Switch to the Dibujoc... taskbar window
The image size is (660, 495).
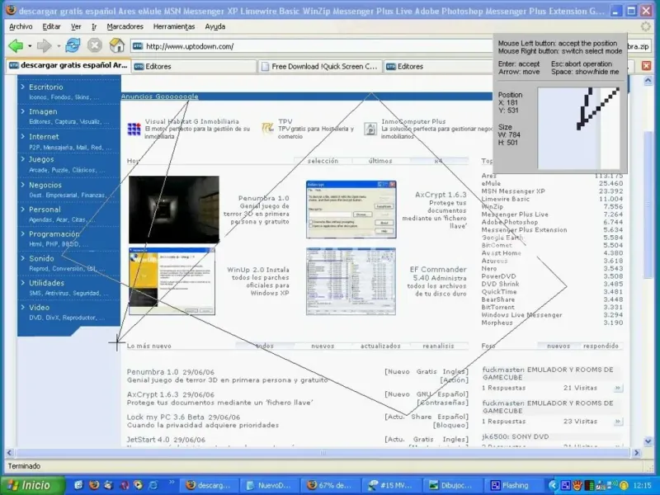(x=453, y=485)
